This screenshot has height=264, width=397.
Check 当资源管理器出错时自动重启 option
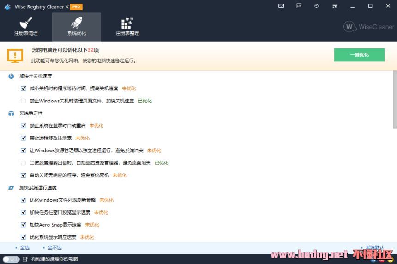click(x=23, y=163)
